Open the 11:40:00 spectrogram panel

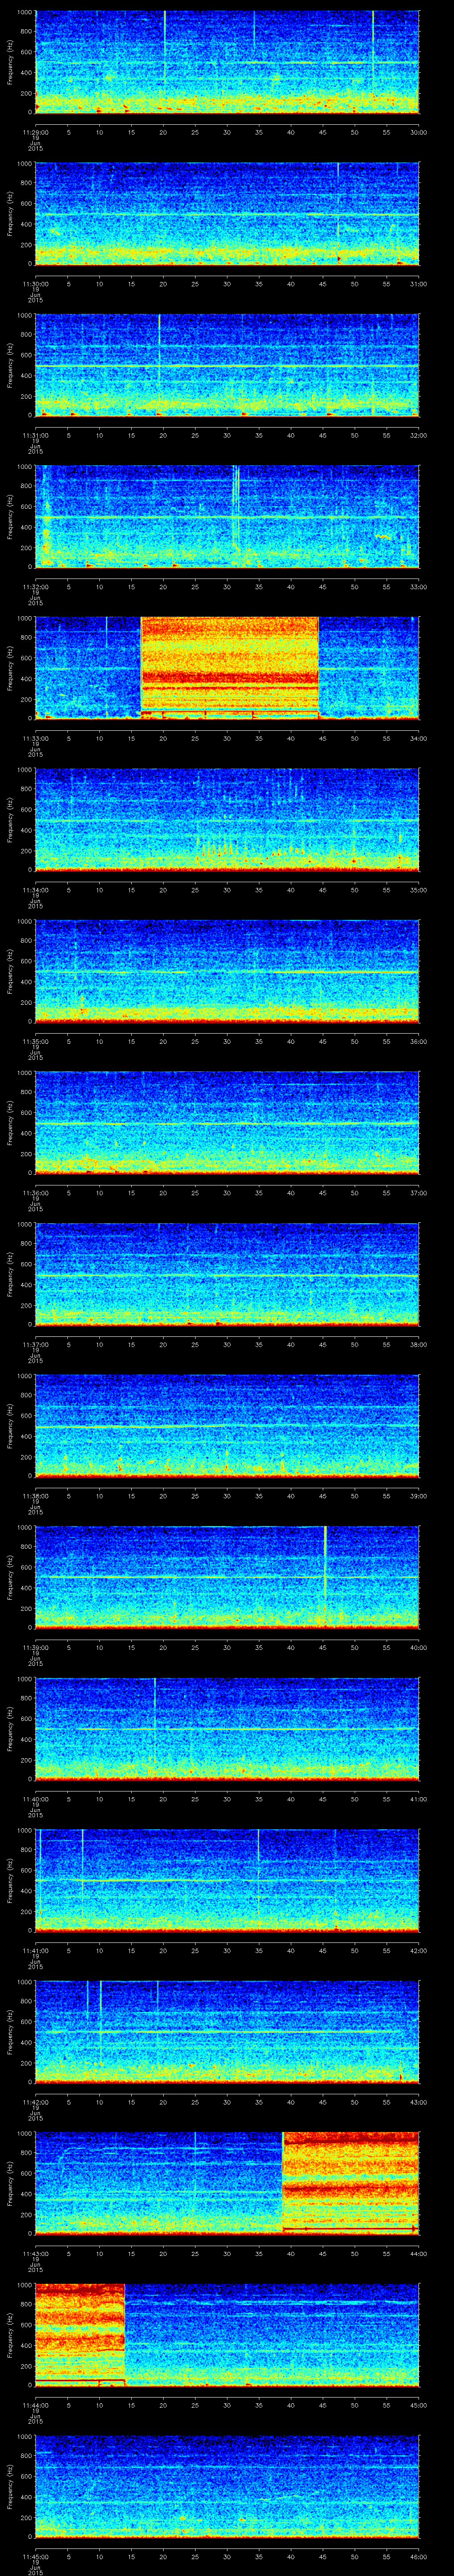tap(227, 1728)
